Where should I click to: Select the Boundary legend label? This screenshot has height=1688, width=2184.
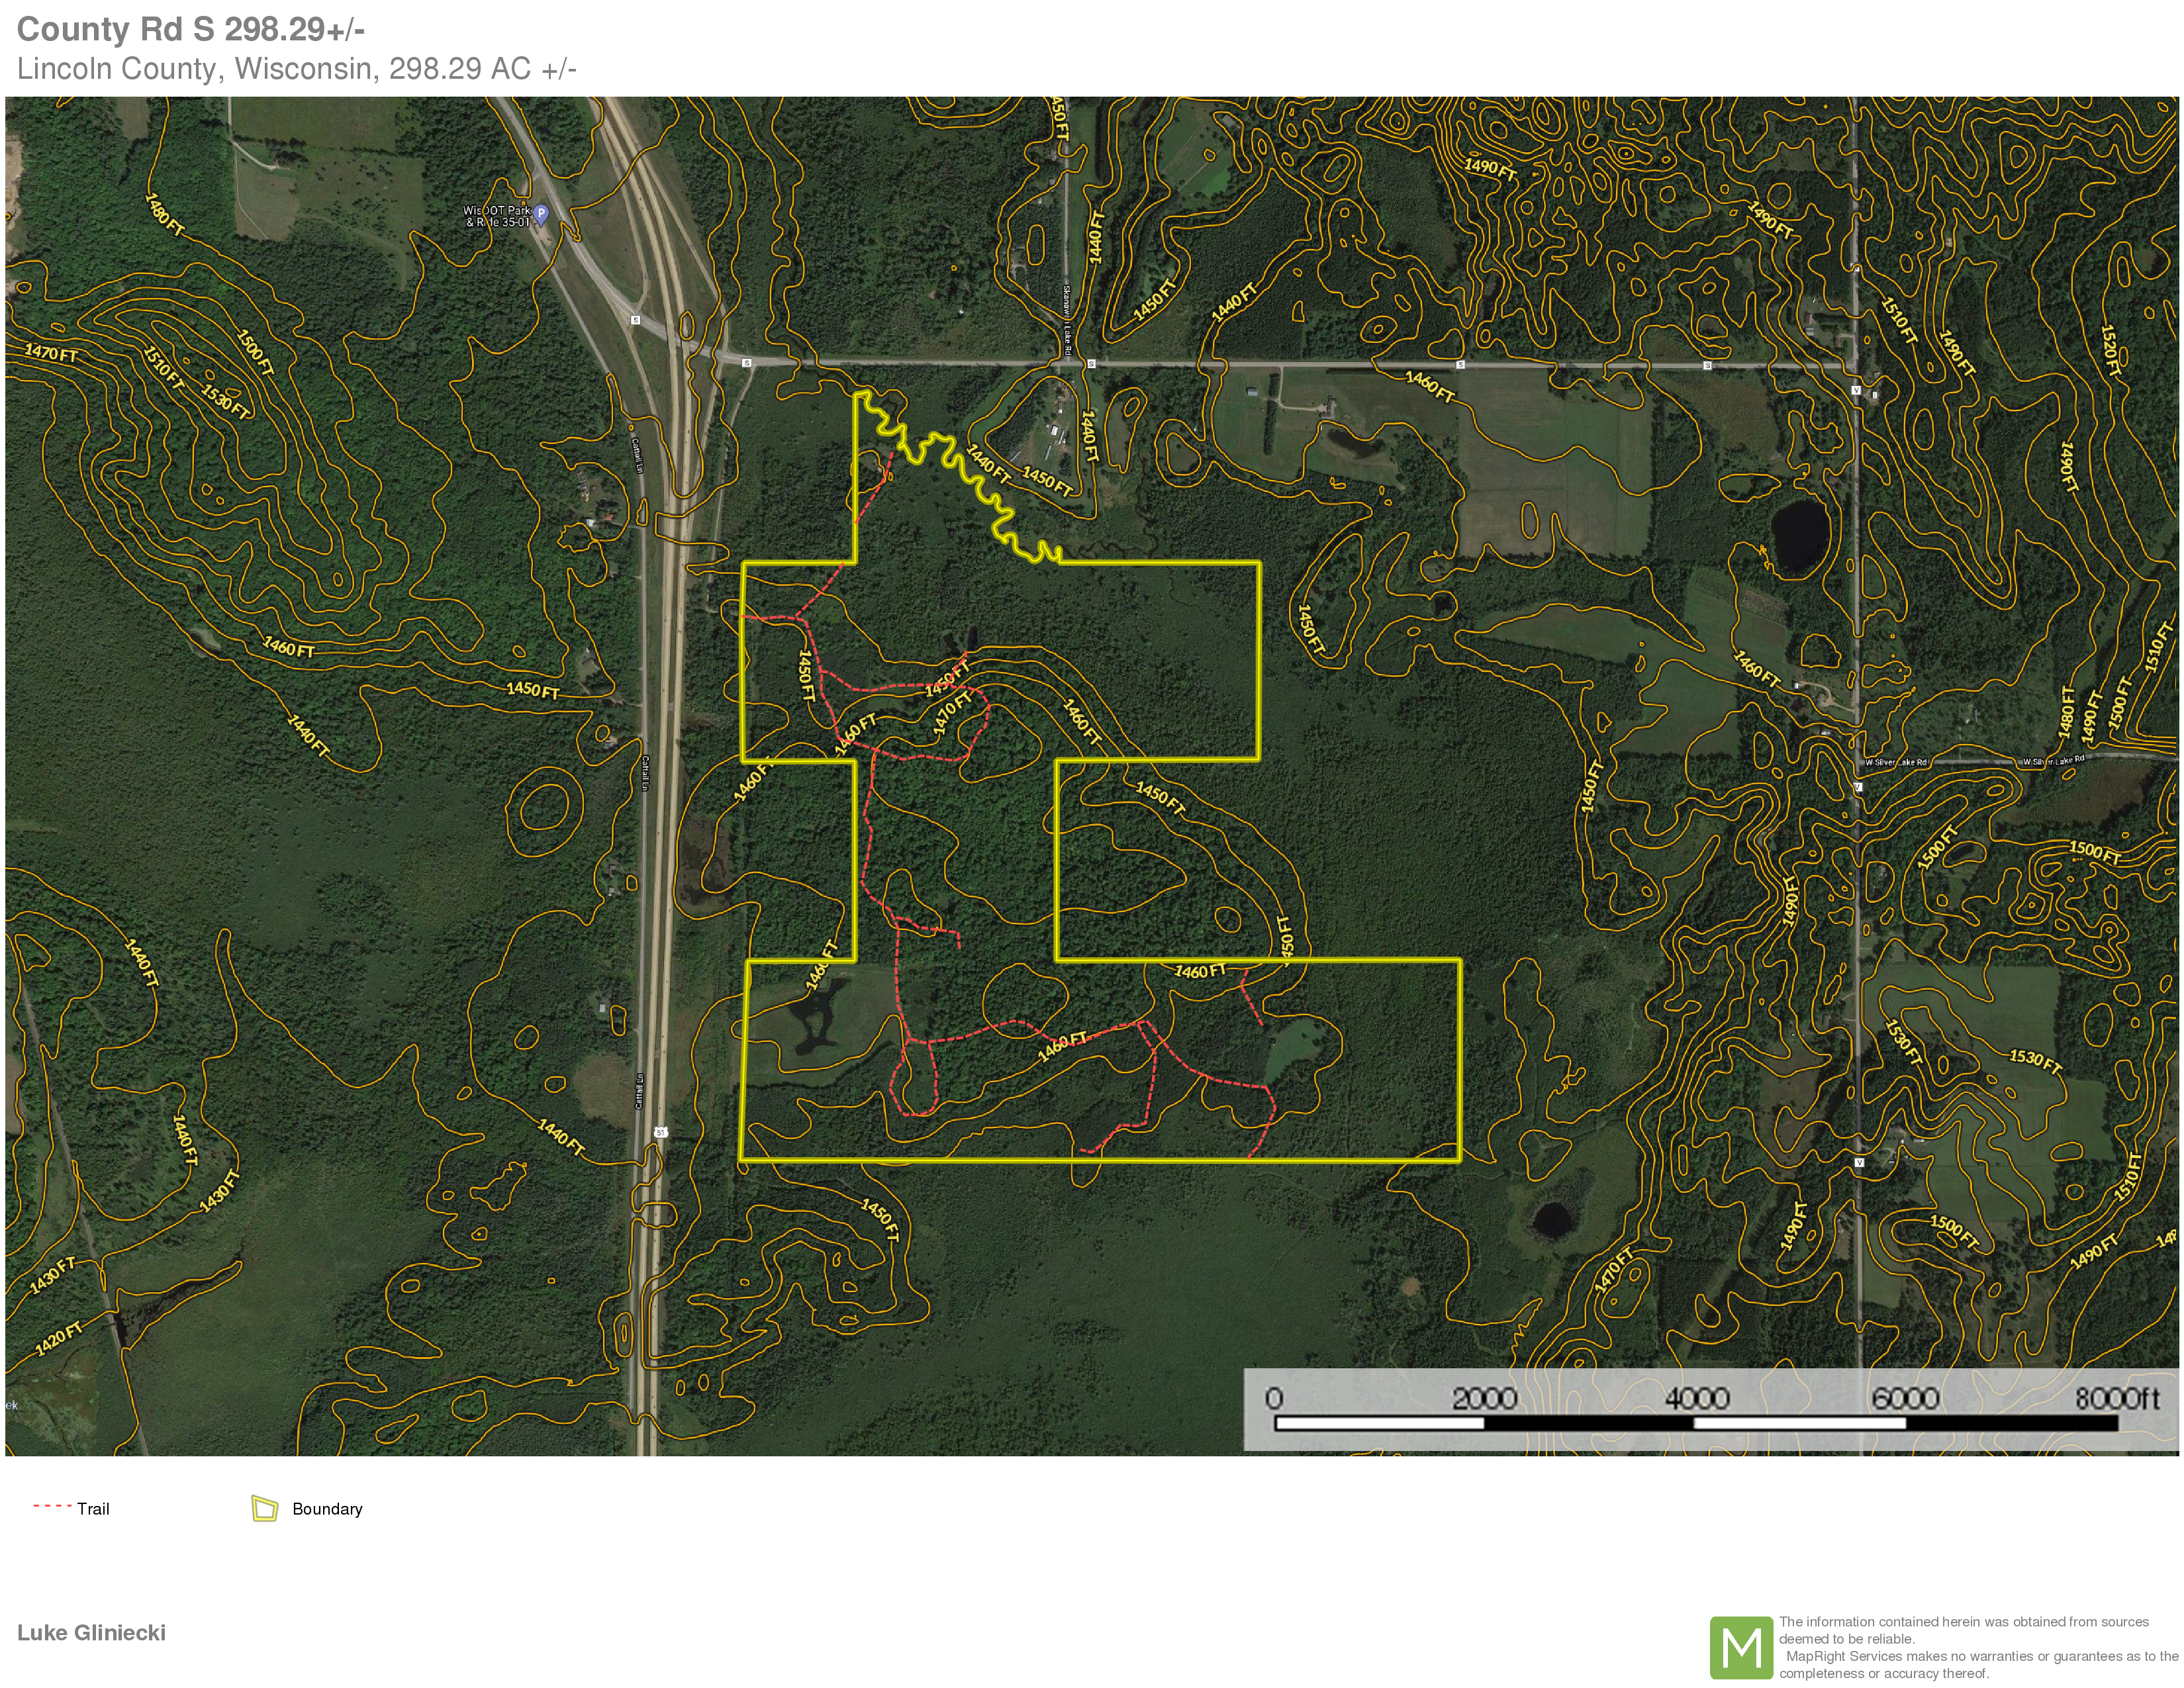pos(327,1509)
